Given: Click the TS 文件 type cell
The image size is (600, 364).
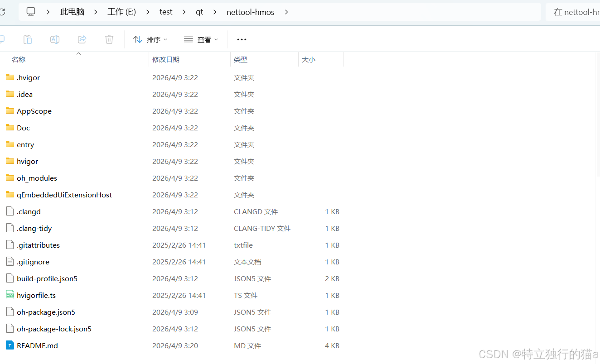Looking at the screenshot, I should [246, 295].
